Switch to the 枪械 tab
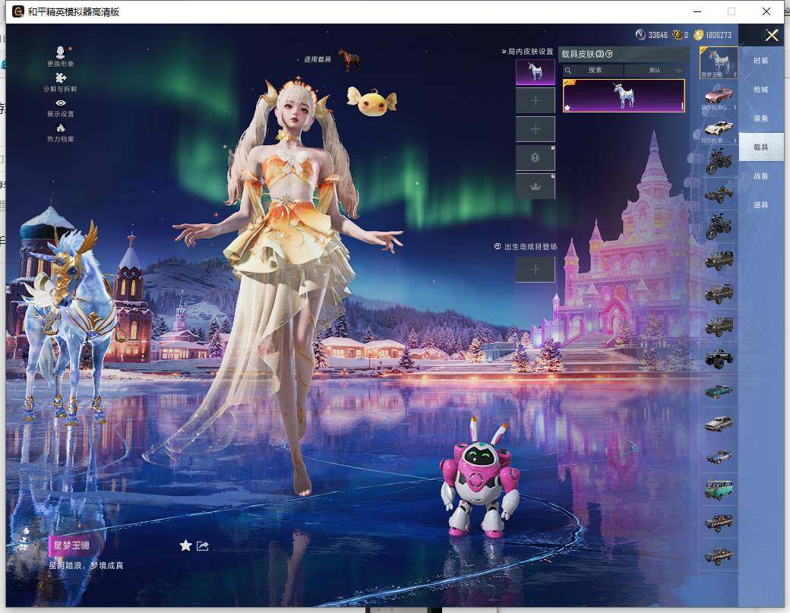 (x=761, y=90)
